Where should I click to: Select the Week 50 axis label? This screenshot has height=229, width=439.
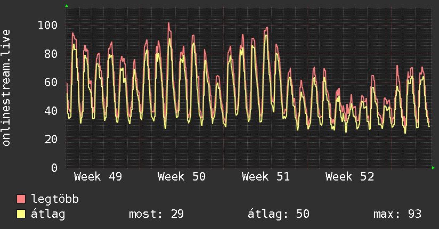181,177
